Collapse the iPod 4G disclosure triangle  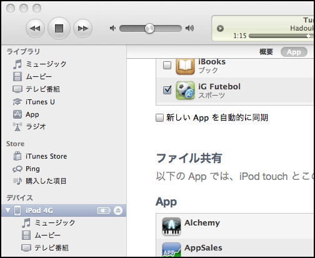click(8, 211)
